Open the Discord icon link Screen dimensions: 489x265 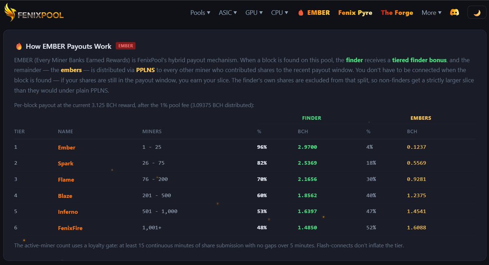pos(454,13)
